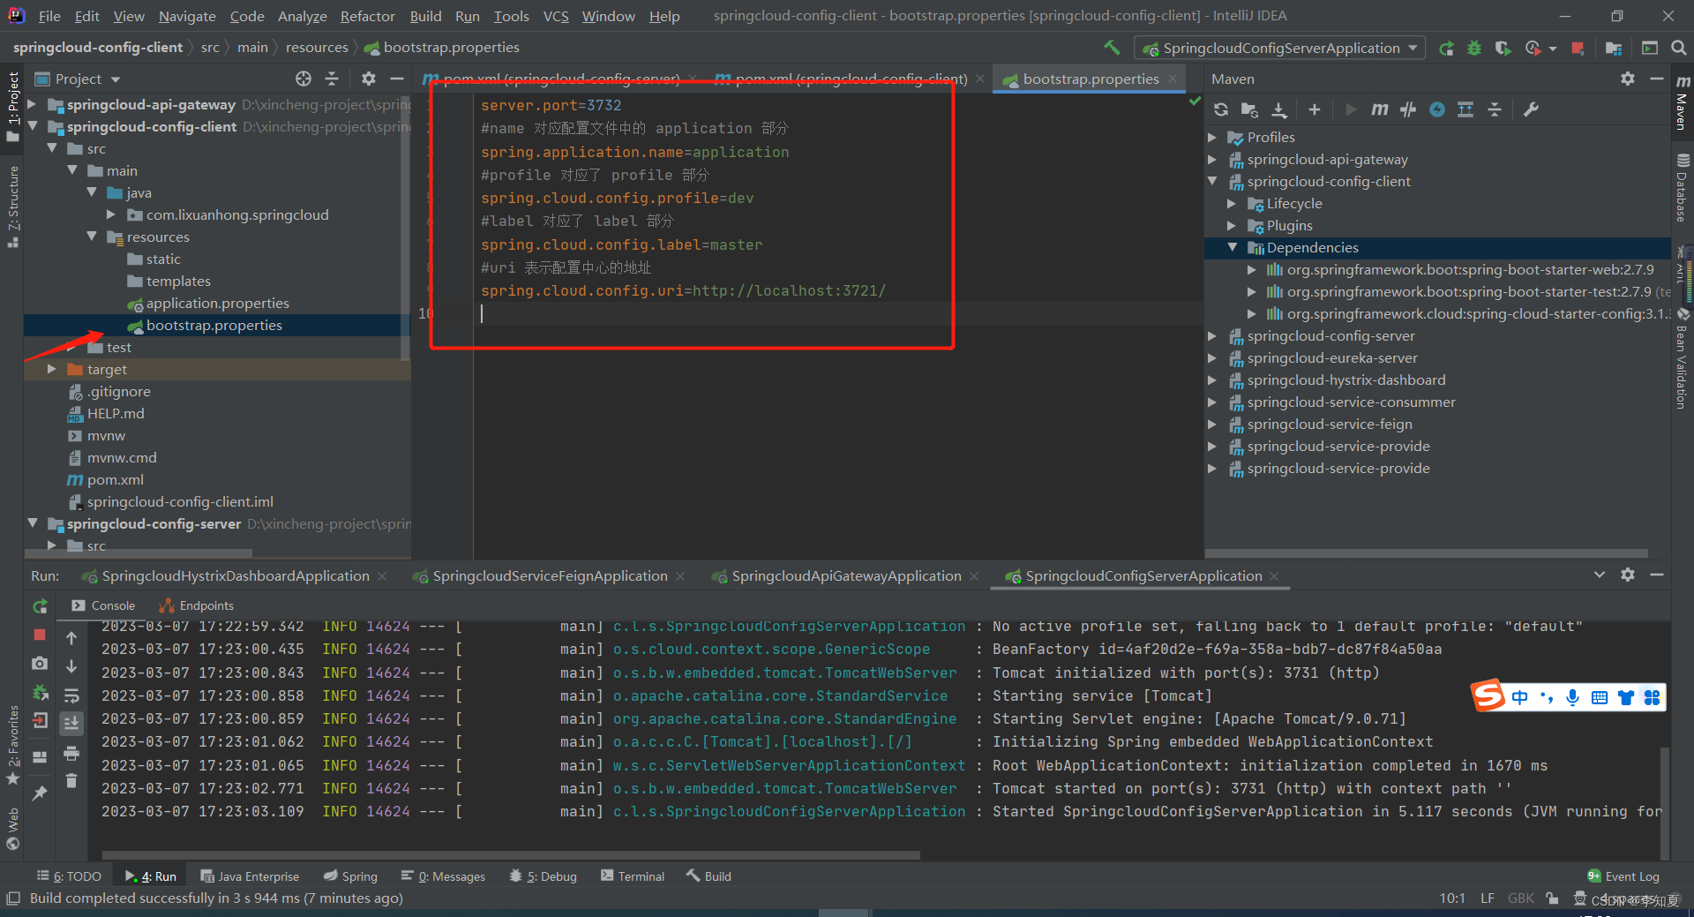
Task: Clear console with trash icon
Action: [x=71, y=781]
